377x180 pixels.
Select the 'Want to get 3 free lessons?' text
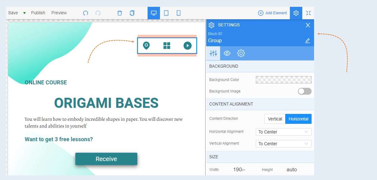click(59, 139)
